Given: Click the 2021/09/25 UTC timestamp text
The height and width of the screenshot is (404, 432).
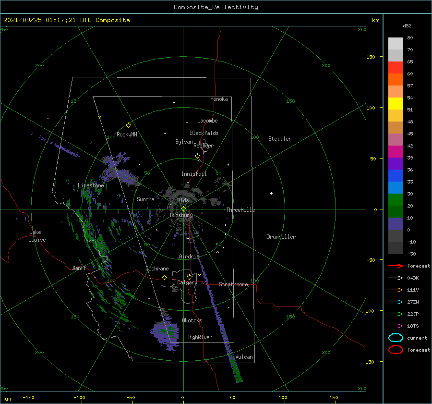Looking at the screenshot, I should [66, 20].
